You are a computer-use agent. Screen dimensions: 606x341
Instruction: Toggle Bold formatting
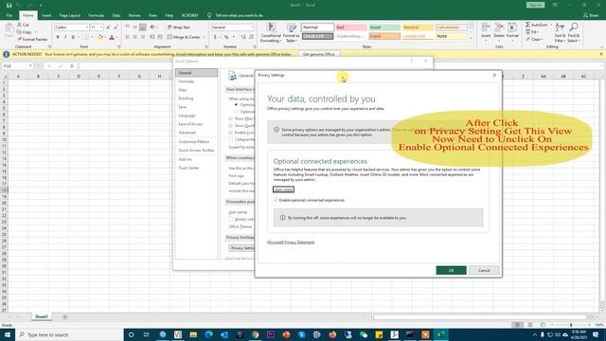[x=58, y=37]
